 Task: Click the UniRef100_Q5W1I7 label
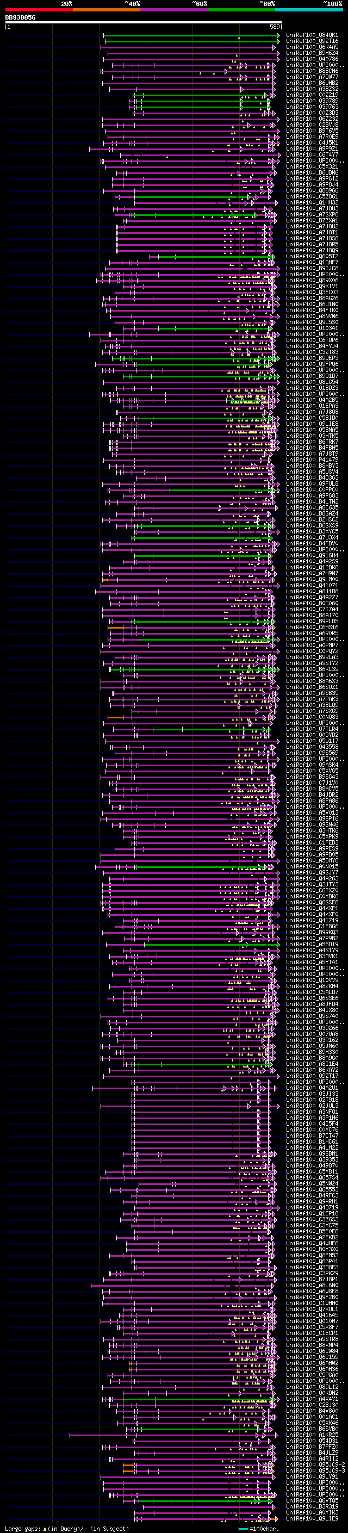[312, 740]
